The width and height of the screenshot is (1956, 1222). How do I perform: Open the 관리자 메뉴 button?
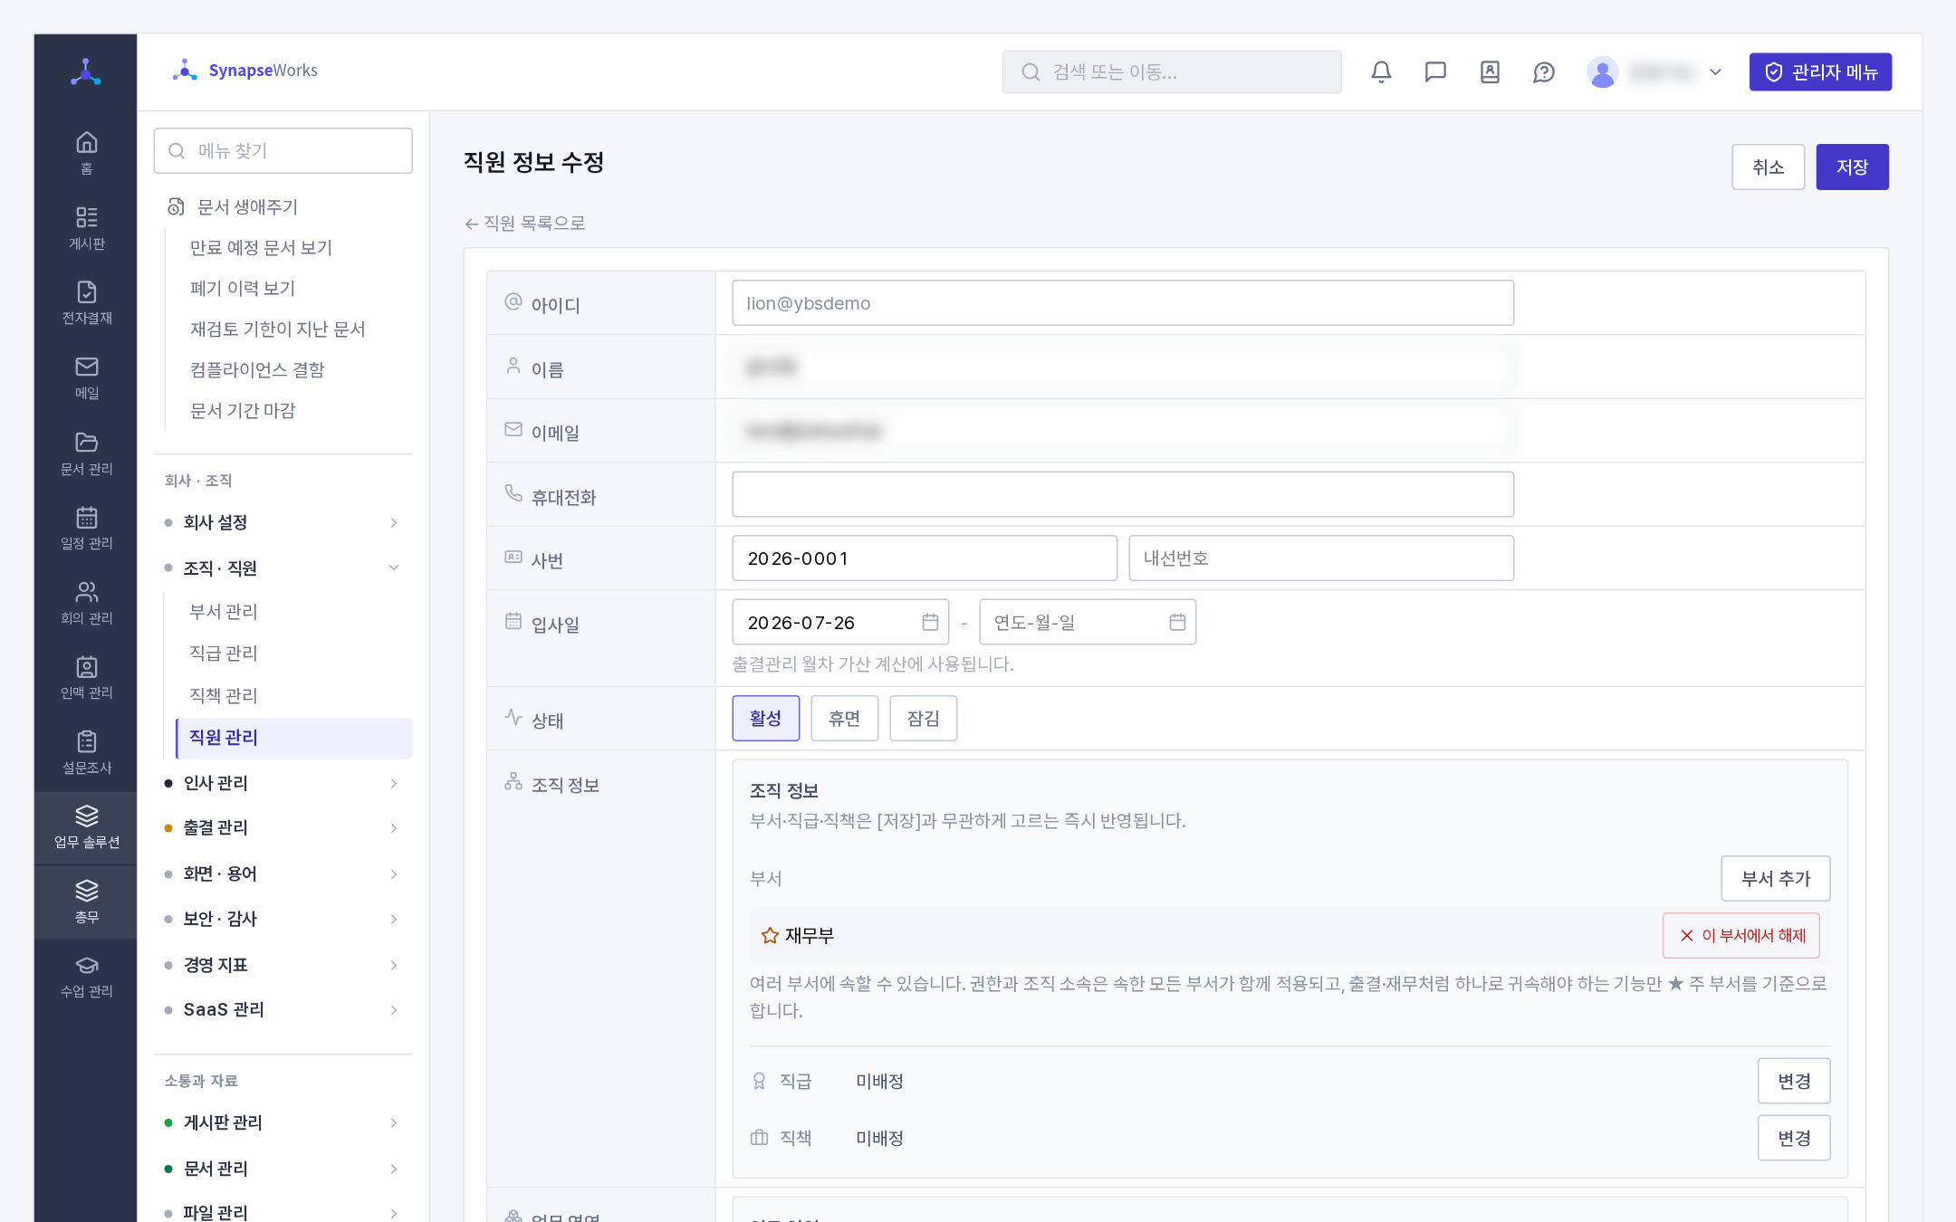(x=1820, y=72)
